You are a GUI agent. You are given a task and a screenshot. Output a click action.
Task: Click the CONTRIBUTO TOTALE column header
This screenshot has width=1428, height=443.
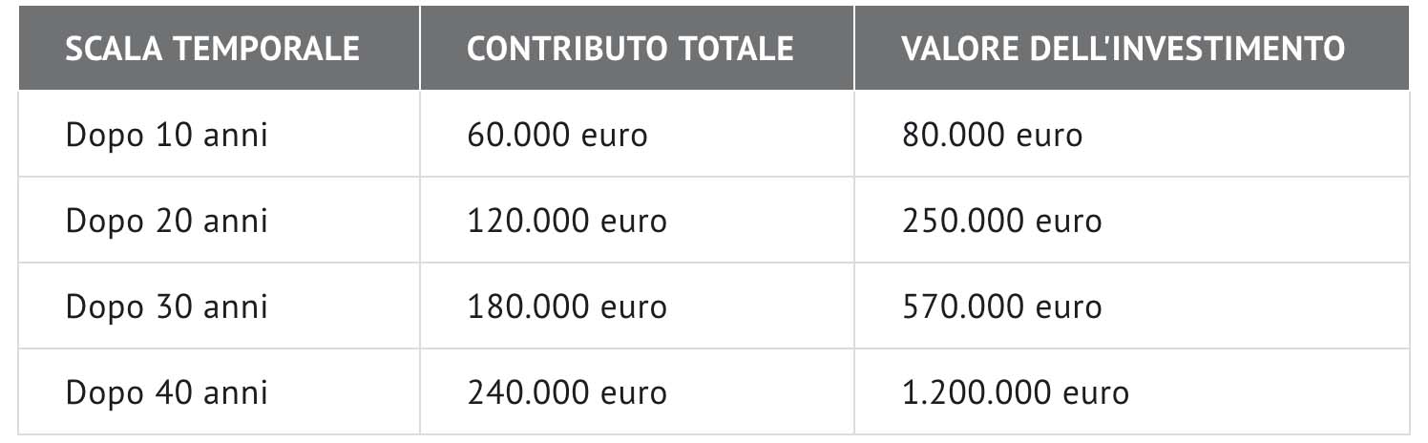pos(630,49)
